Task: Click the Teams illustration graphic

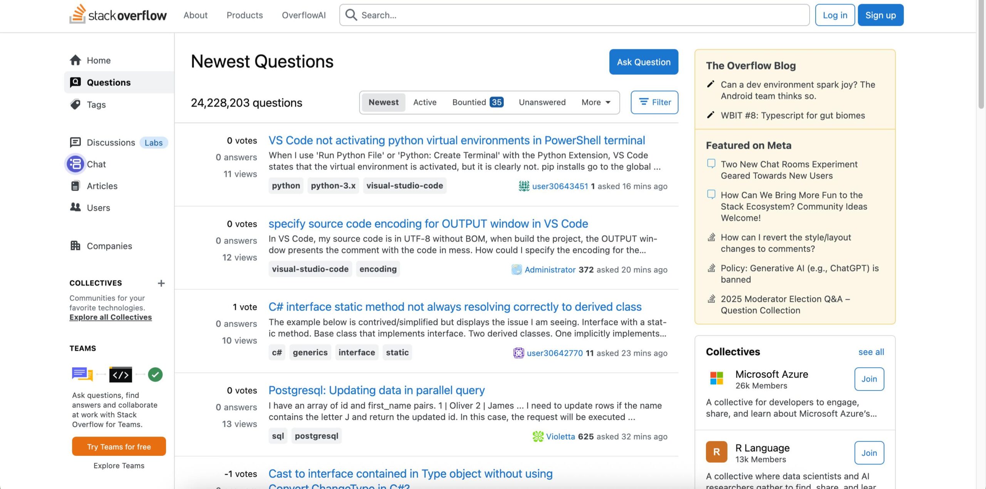Action: tap(117, 374)
